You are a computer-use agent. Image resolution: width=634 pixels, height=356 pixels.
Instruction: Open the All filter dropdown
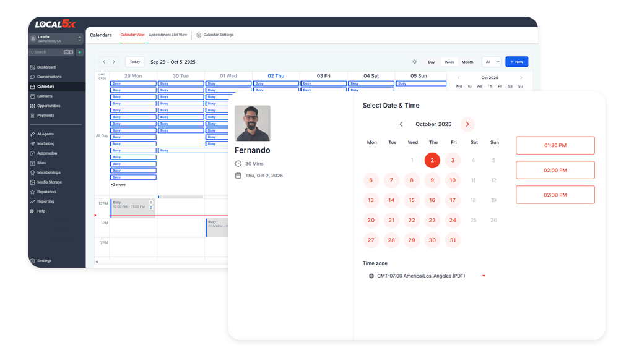[x=492, y=62]
